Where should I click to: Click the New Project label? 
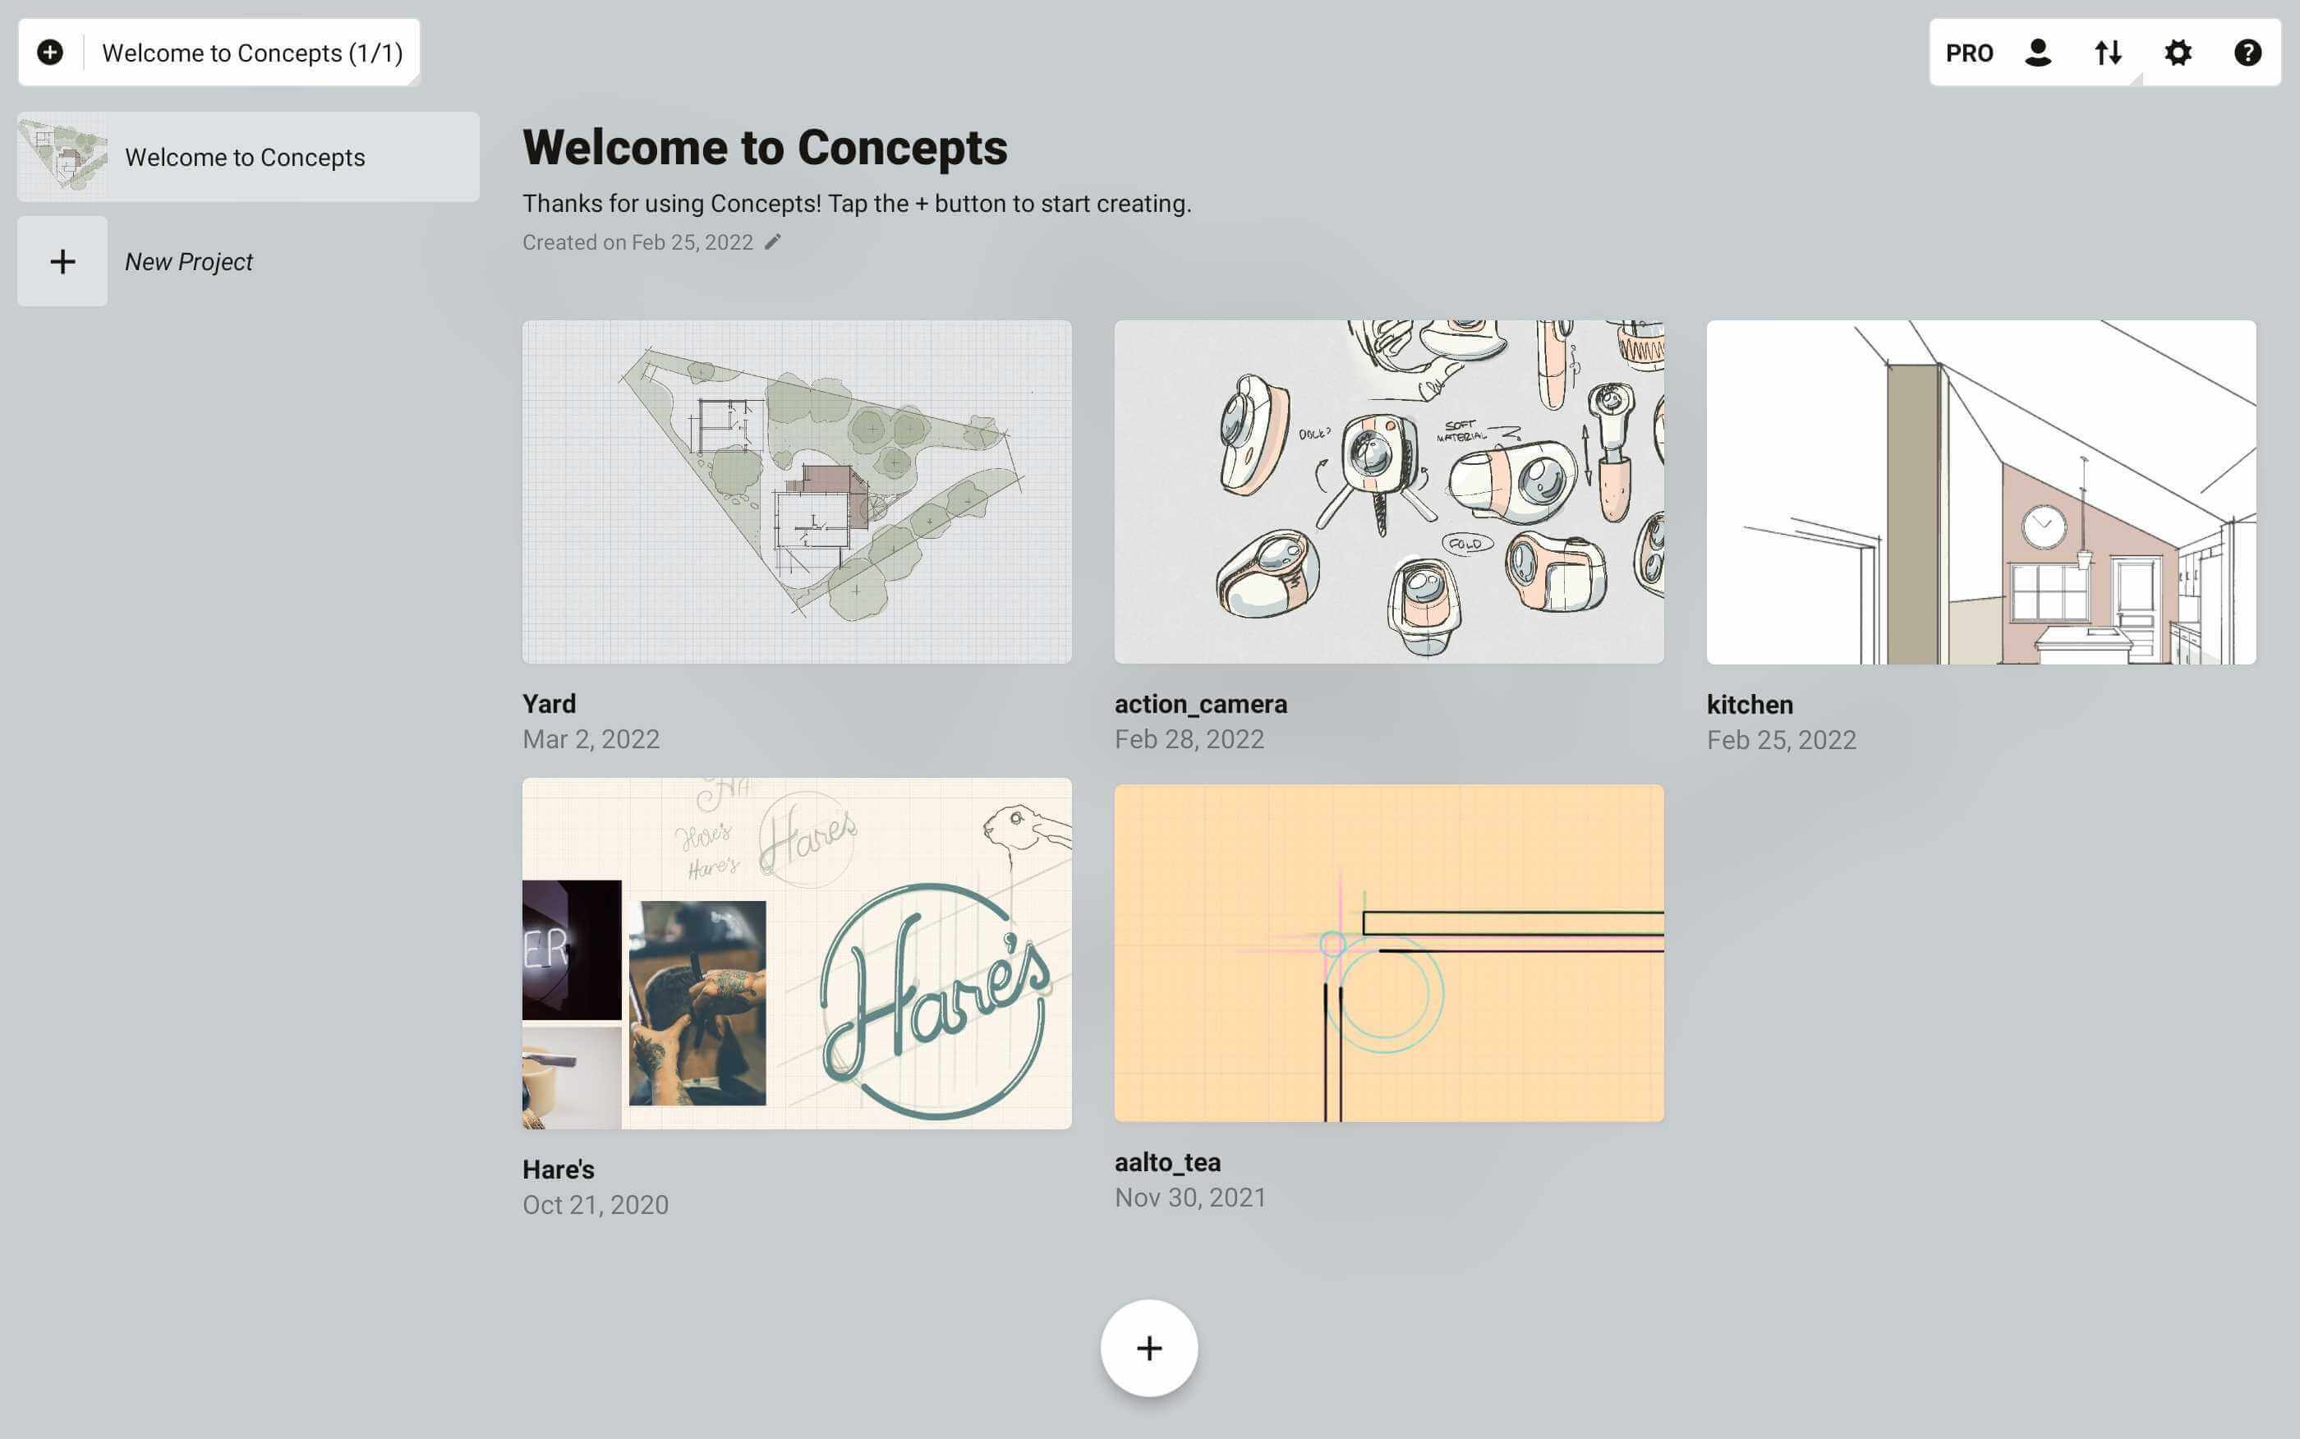click(188, 262)
